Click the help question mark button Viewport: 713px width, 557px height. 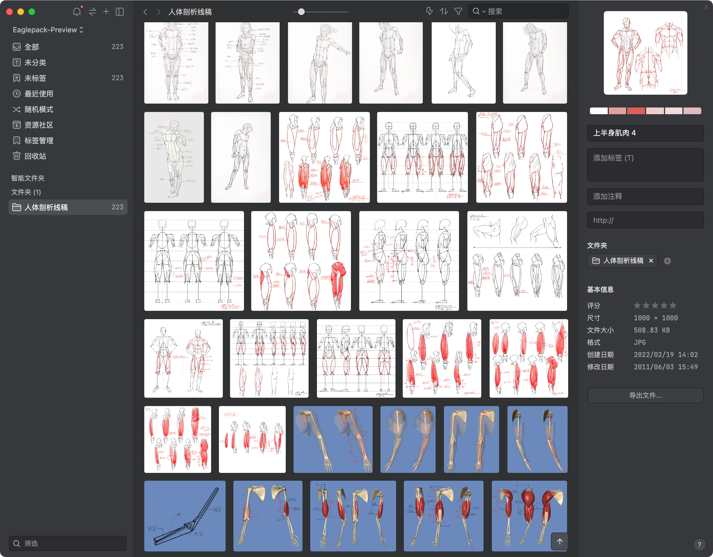pyautogui.click(x=699, y=544)
